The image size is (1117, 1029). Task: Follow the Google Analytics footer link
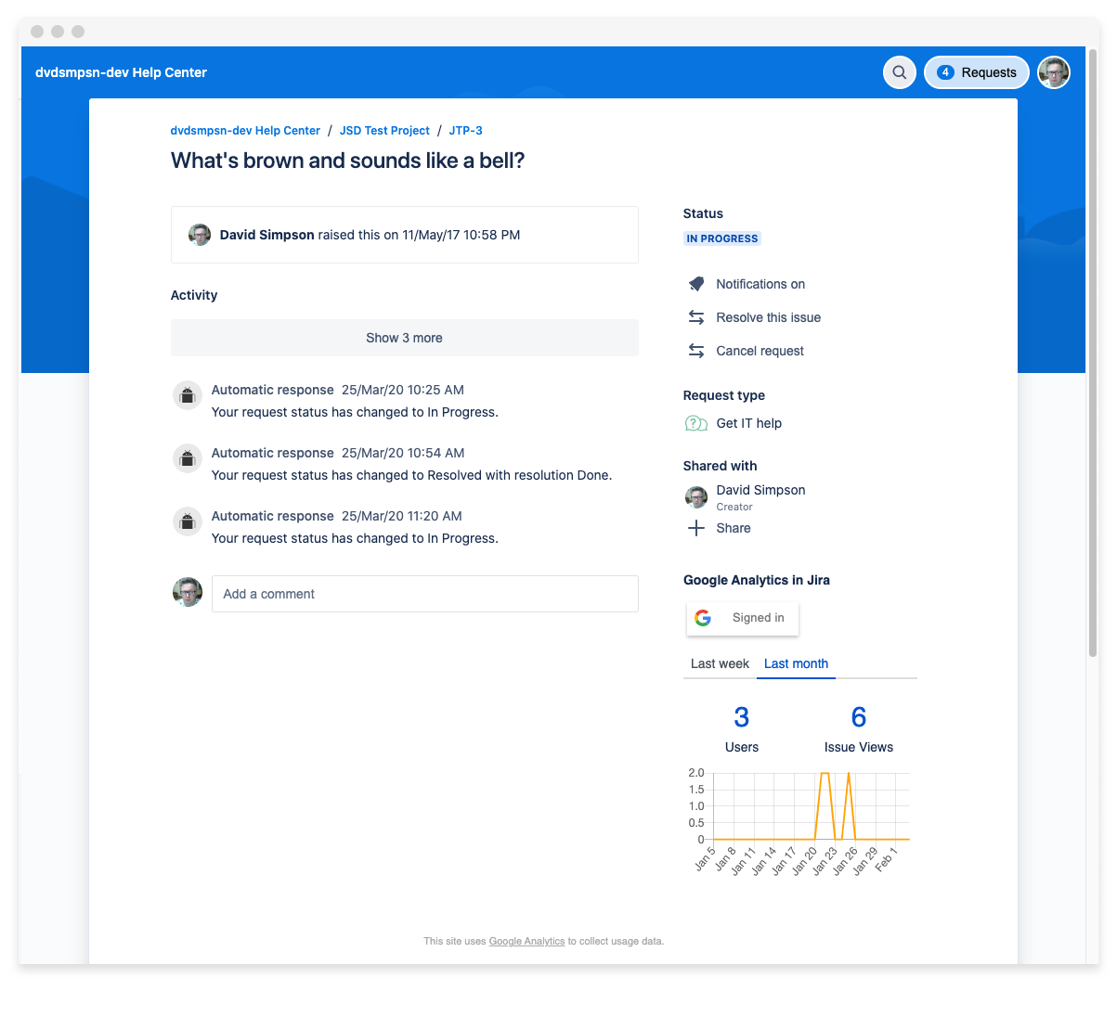pos(526,941)
